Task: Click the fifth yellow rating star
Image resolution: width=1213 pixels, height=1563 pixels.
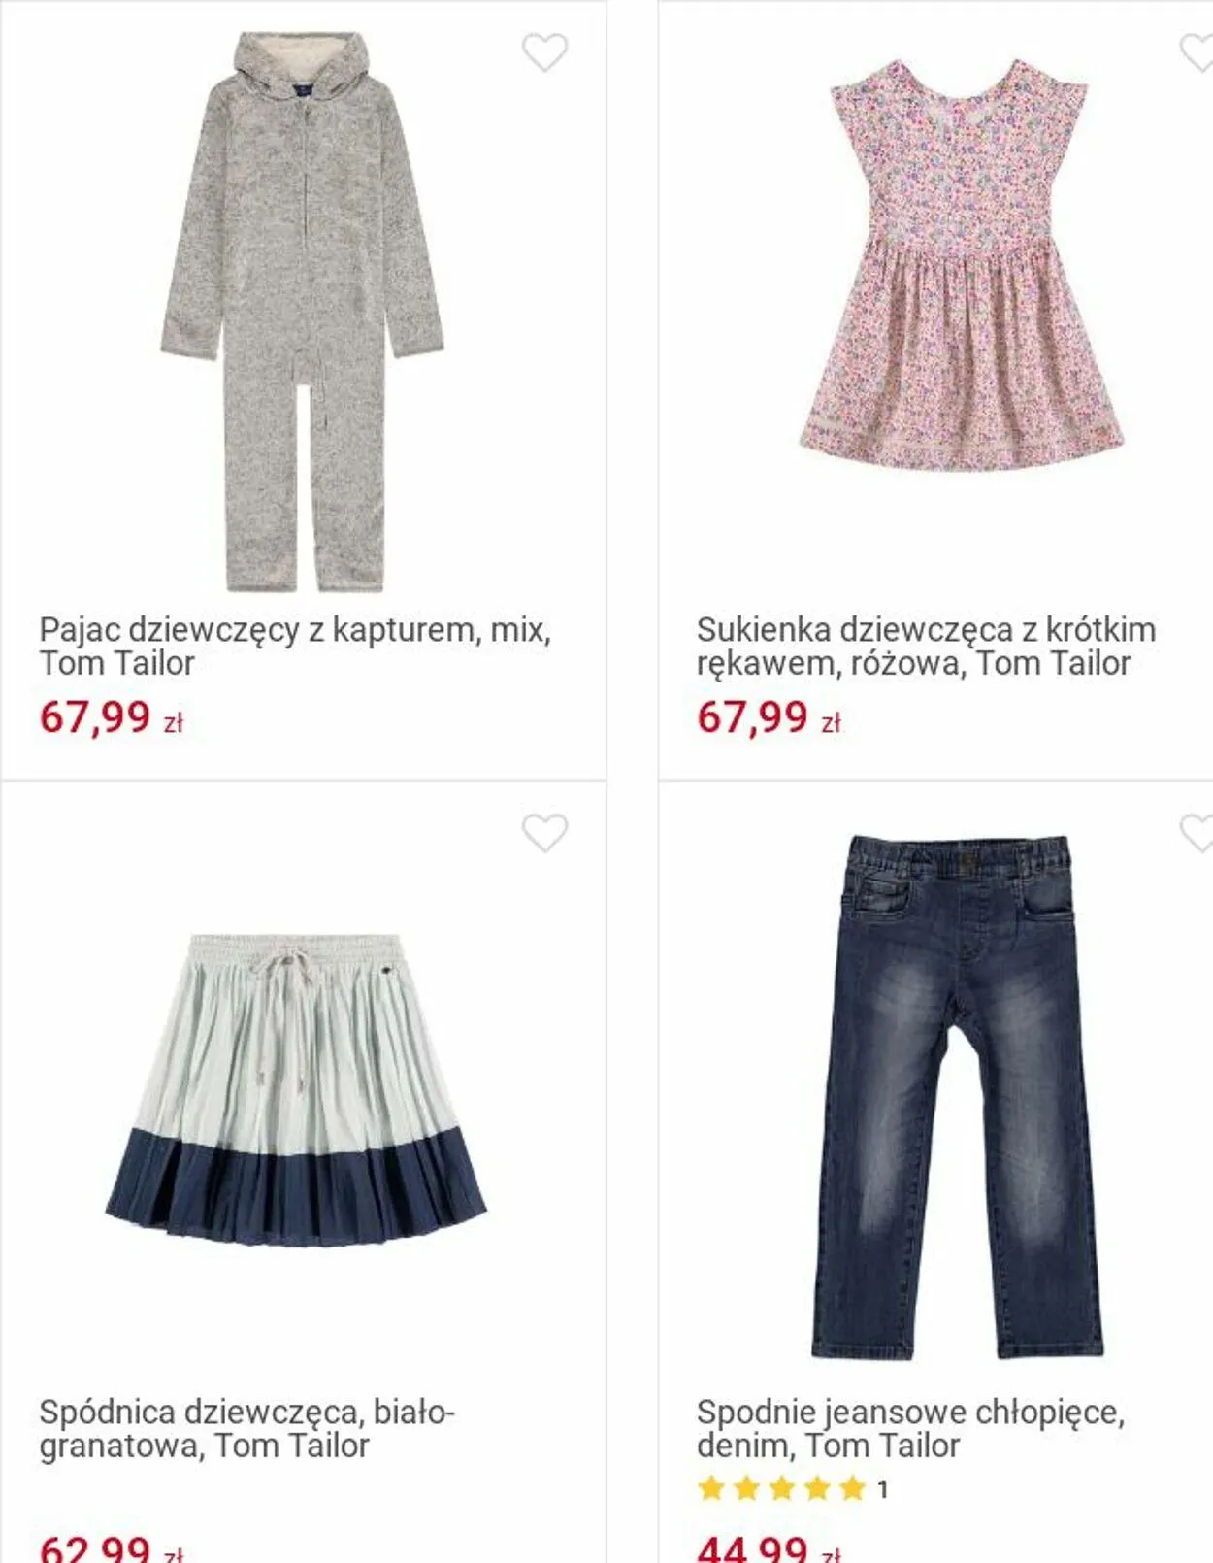Action: pyautogui.click(x=852, y=1488)
